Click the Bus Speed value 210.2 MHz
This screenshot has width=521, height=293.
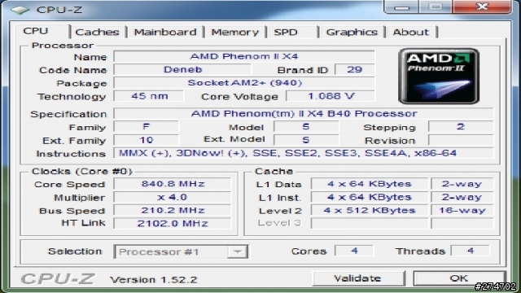pyautogui.click(x=173, y=210)
